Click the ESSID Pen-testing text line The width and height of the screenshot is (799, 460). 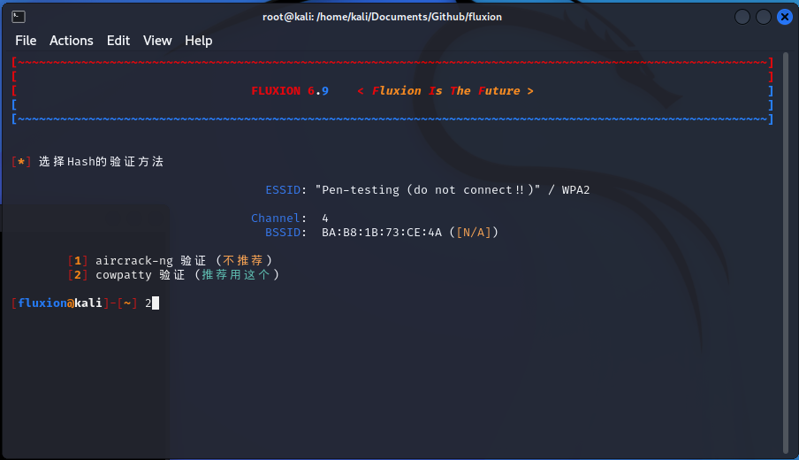tap(427, 189)
